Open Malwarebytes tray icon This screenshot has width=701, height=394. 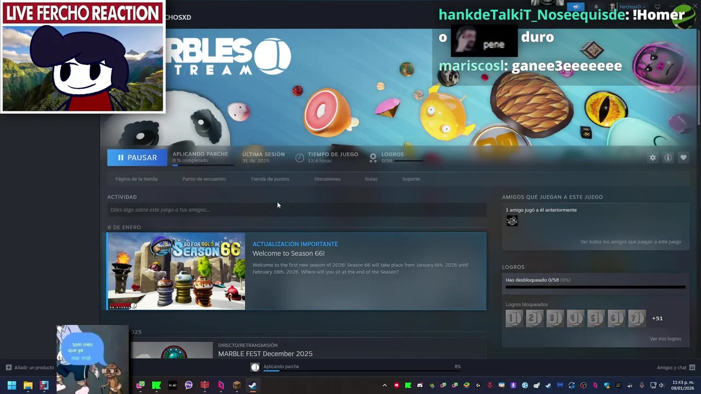coord(560,385)
